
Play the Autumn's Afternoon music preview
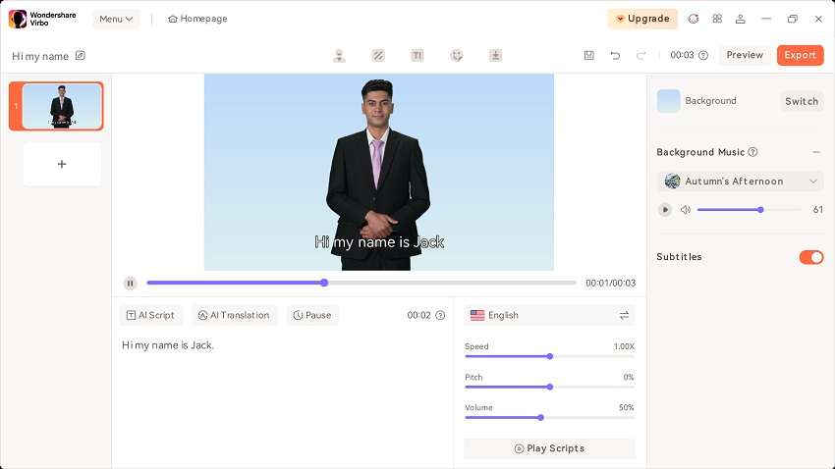pos(665,210)
